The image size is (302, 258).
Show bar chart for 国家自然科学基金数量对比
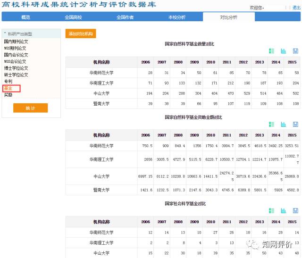[284, 51]
